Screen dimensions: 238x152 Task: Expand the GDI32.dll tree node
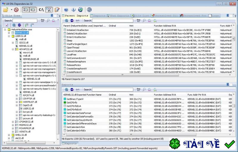point(13,43)
